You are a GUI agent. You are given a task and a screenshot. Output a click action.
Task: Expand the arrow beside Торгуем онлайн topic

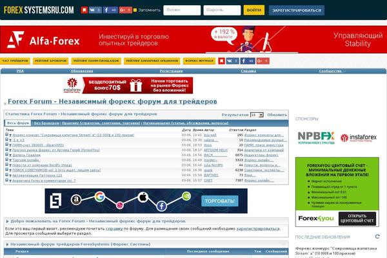10,160
